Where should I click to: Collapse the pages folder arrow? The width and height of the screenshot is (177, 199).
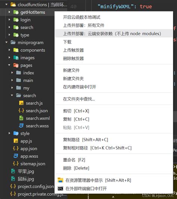(x=9, y=65)
